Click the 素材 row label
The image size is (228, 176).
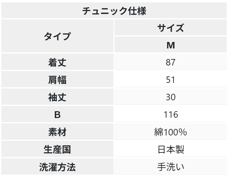tap(58, 132)
